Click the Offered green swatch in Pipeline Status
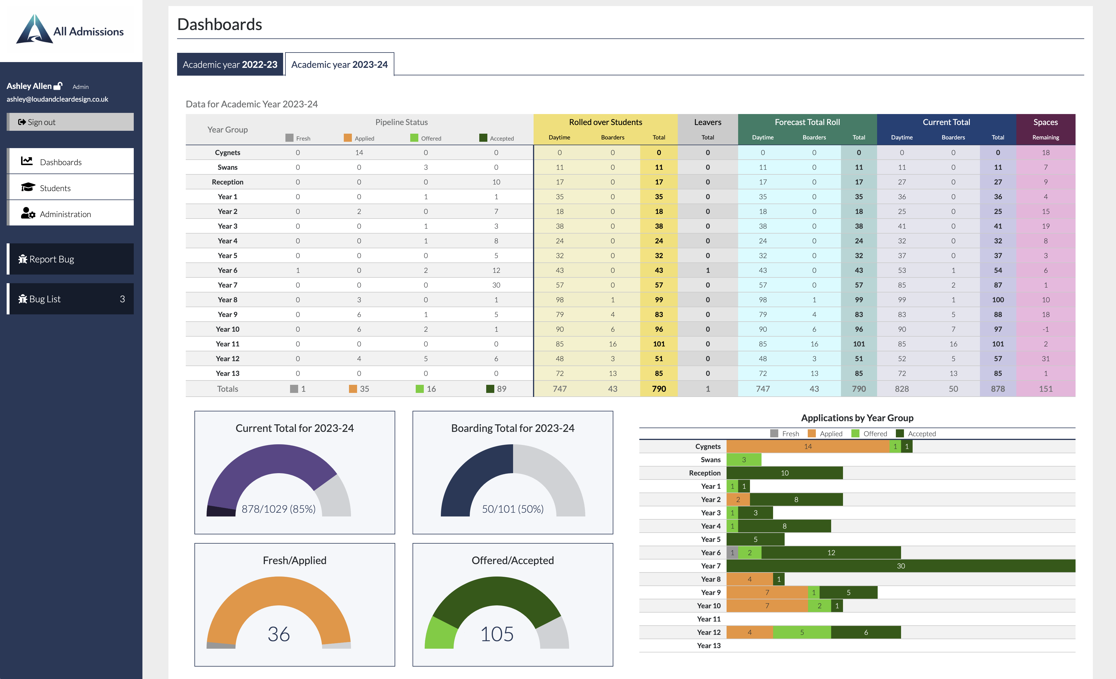This screenshot has height=679, width=1116. coord(414,138)
